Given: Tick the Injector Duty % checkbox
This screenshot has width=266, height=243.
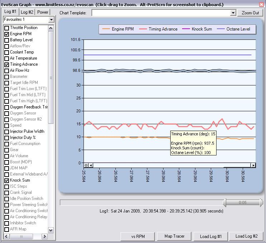Looking at the screenshot, I should click(x=6, y=138).
